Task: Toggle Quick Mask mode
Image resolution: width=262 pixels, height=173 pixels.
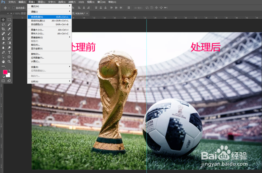Action: pyautogui.click(x=3, y=81)
